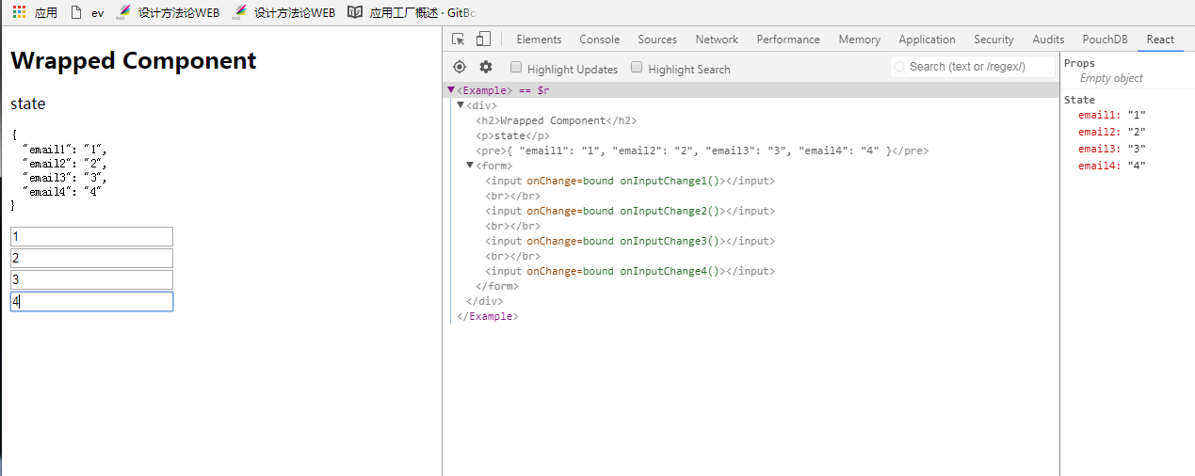The width and height of the screenshot is (1195, 476).
Task: Open the PouchDB tab
Action: (1105, 40)
